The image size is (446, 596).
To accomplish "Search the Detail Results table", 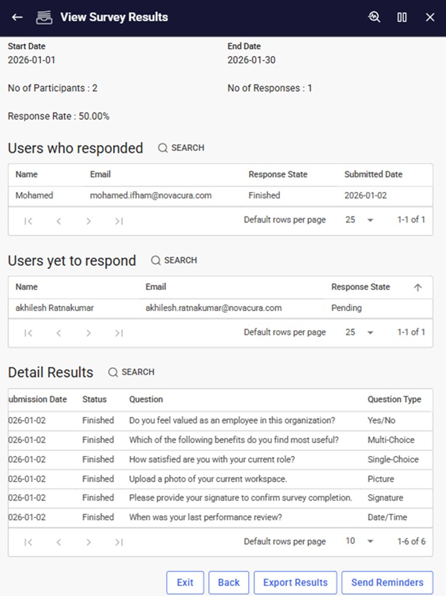I will click(x=131, y=372).
